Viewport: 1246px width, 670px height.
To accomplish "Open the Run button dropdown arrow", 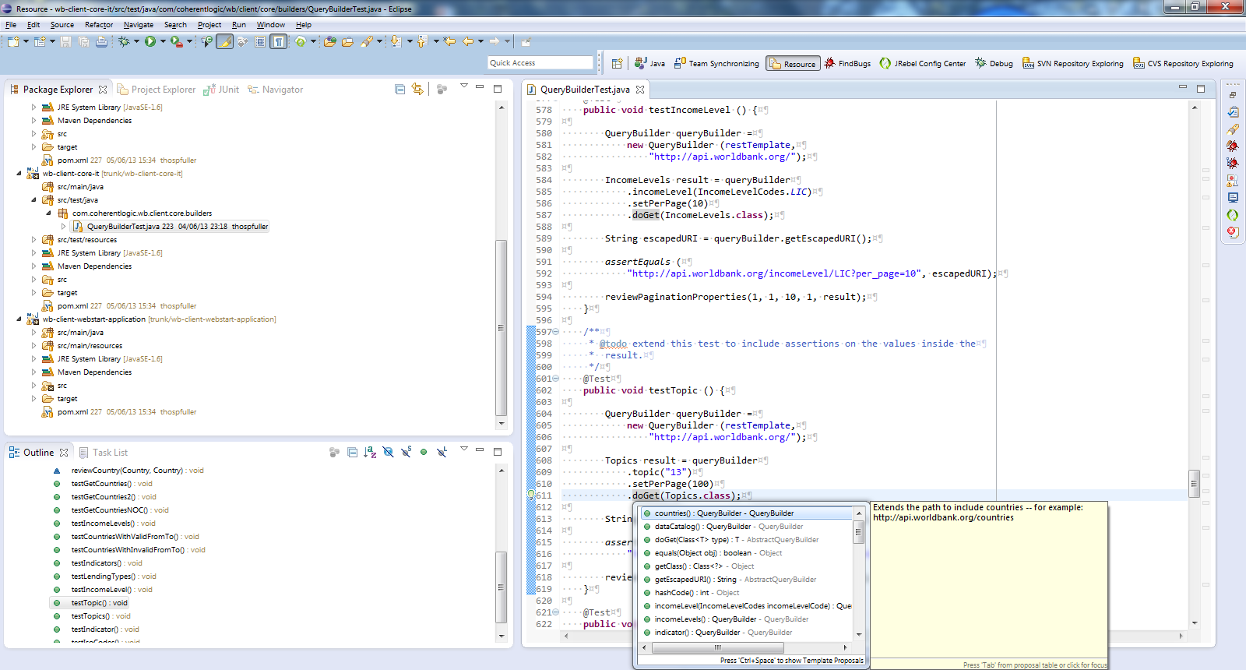I will pos(163,41).
